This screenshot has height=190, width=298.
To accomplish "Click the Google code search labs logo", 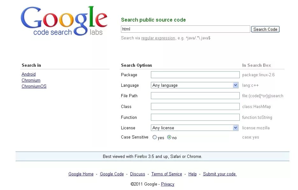I will point(64,21).
